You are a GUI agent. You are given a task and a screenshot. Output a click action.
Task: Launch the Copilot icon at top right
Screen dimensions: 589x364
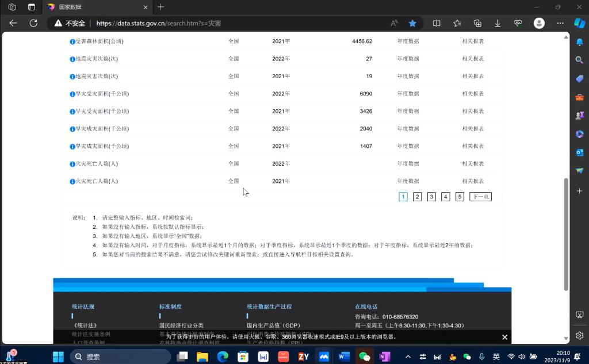pyautogui.click(x=579, y=23)
